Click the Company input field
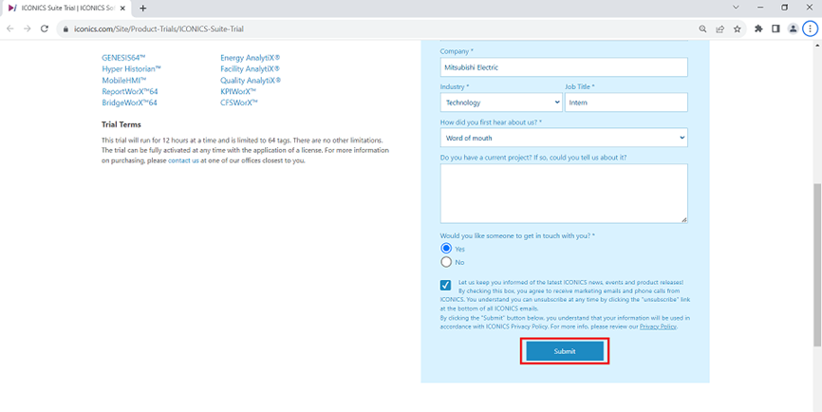 coord(564,67)
